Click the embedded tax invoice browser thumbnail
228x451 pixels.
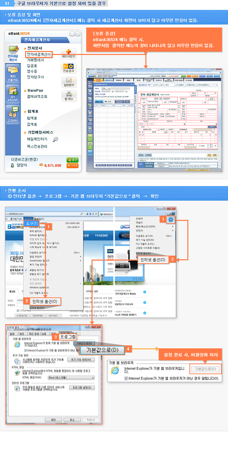tap(154, 120)
